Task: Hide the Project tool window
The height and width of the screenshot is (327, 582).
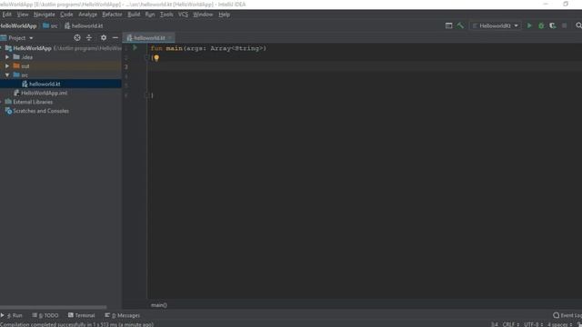Action: [115, 38]
